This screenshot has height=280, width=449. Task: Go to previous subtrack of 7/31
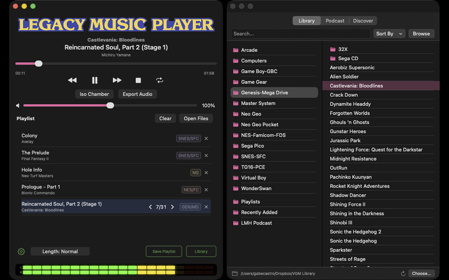click(150, 207)
